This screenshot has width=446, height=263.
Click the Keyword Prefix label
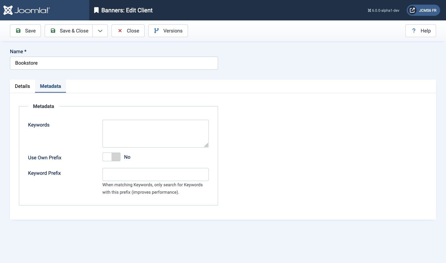(x=44, y=173)
